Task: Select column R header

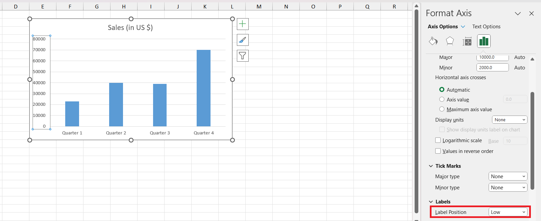Action: 394,7
